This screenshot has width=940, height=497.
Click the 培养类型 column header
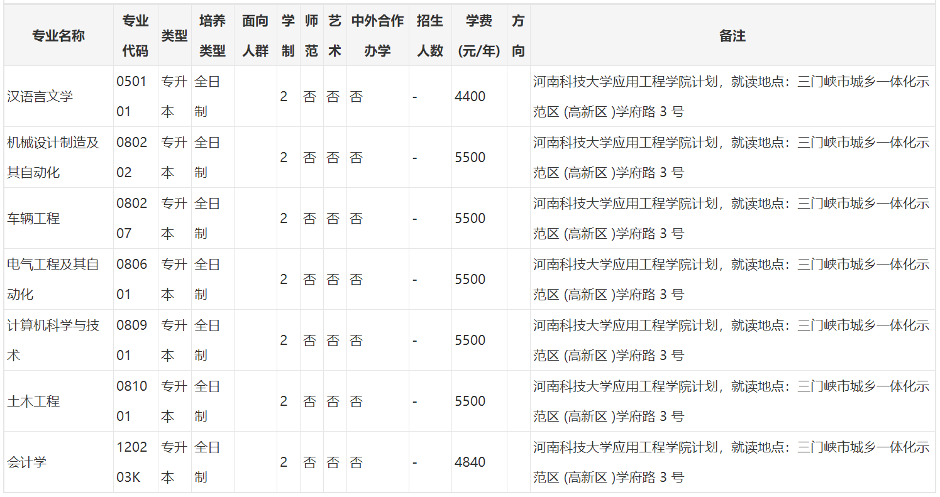[212, 35]
